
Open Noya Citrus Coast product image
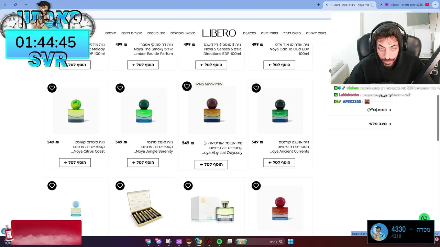coord(76,111)
